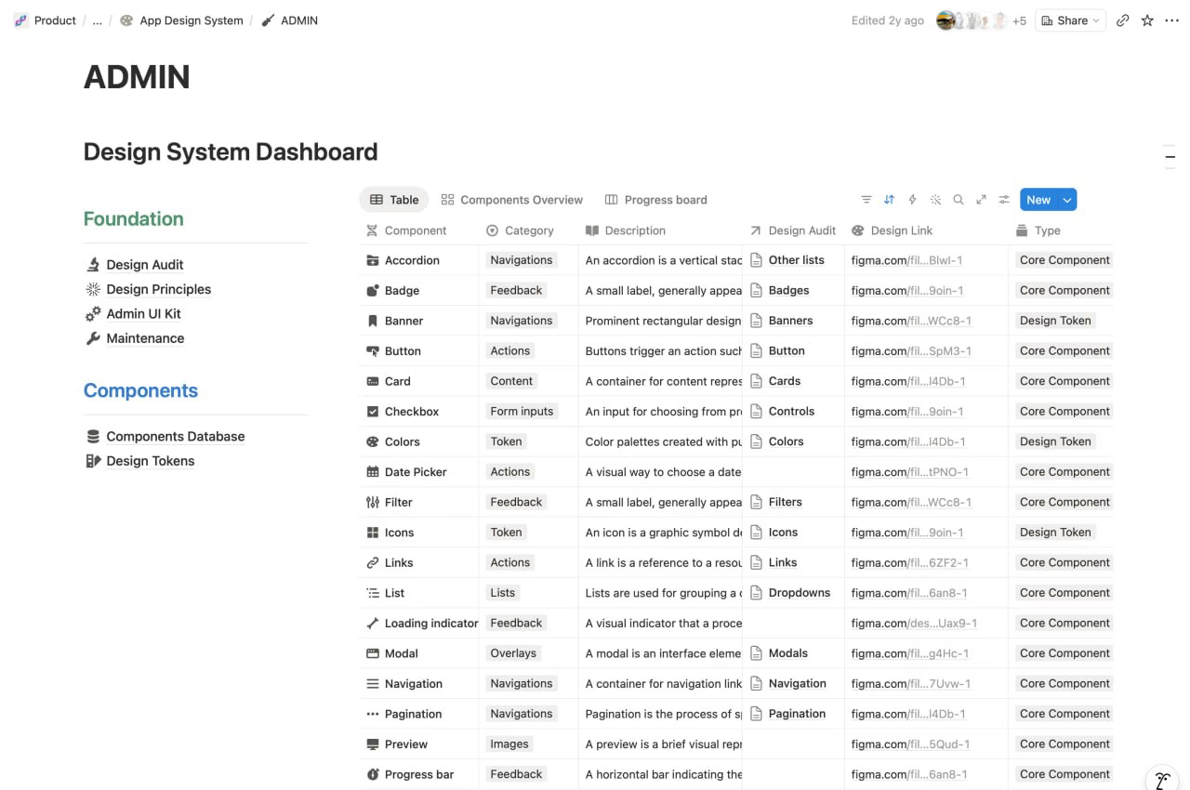Click the starburst icon beside Design Principles

point(93,289)
